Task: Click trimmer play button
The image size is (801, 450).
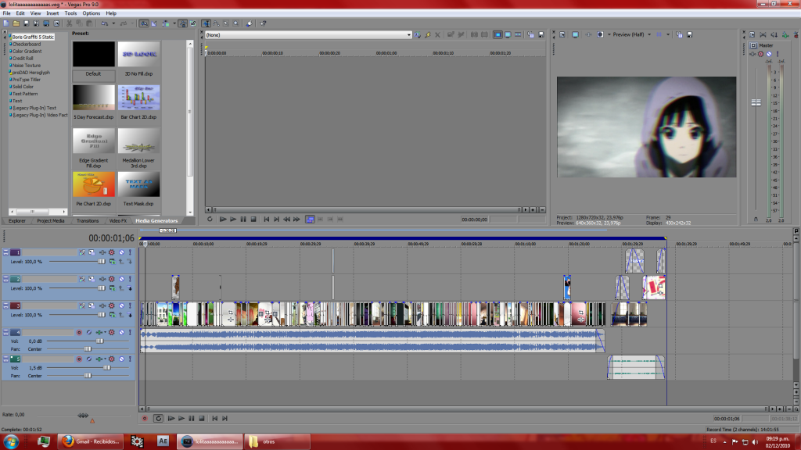Action: 233,220
